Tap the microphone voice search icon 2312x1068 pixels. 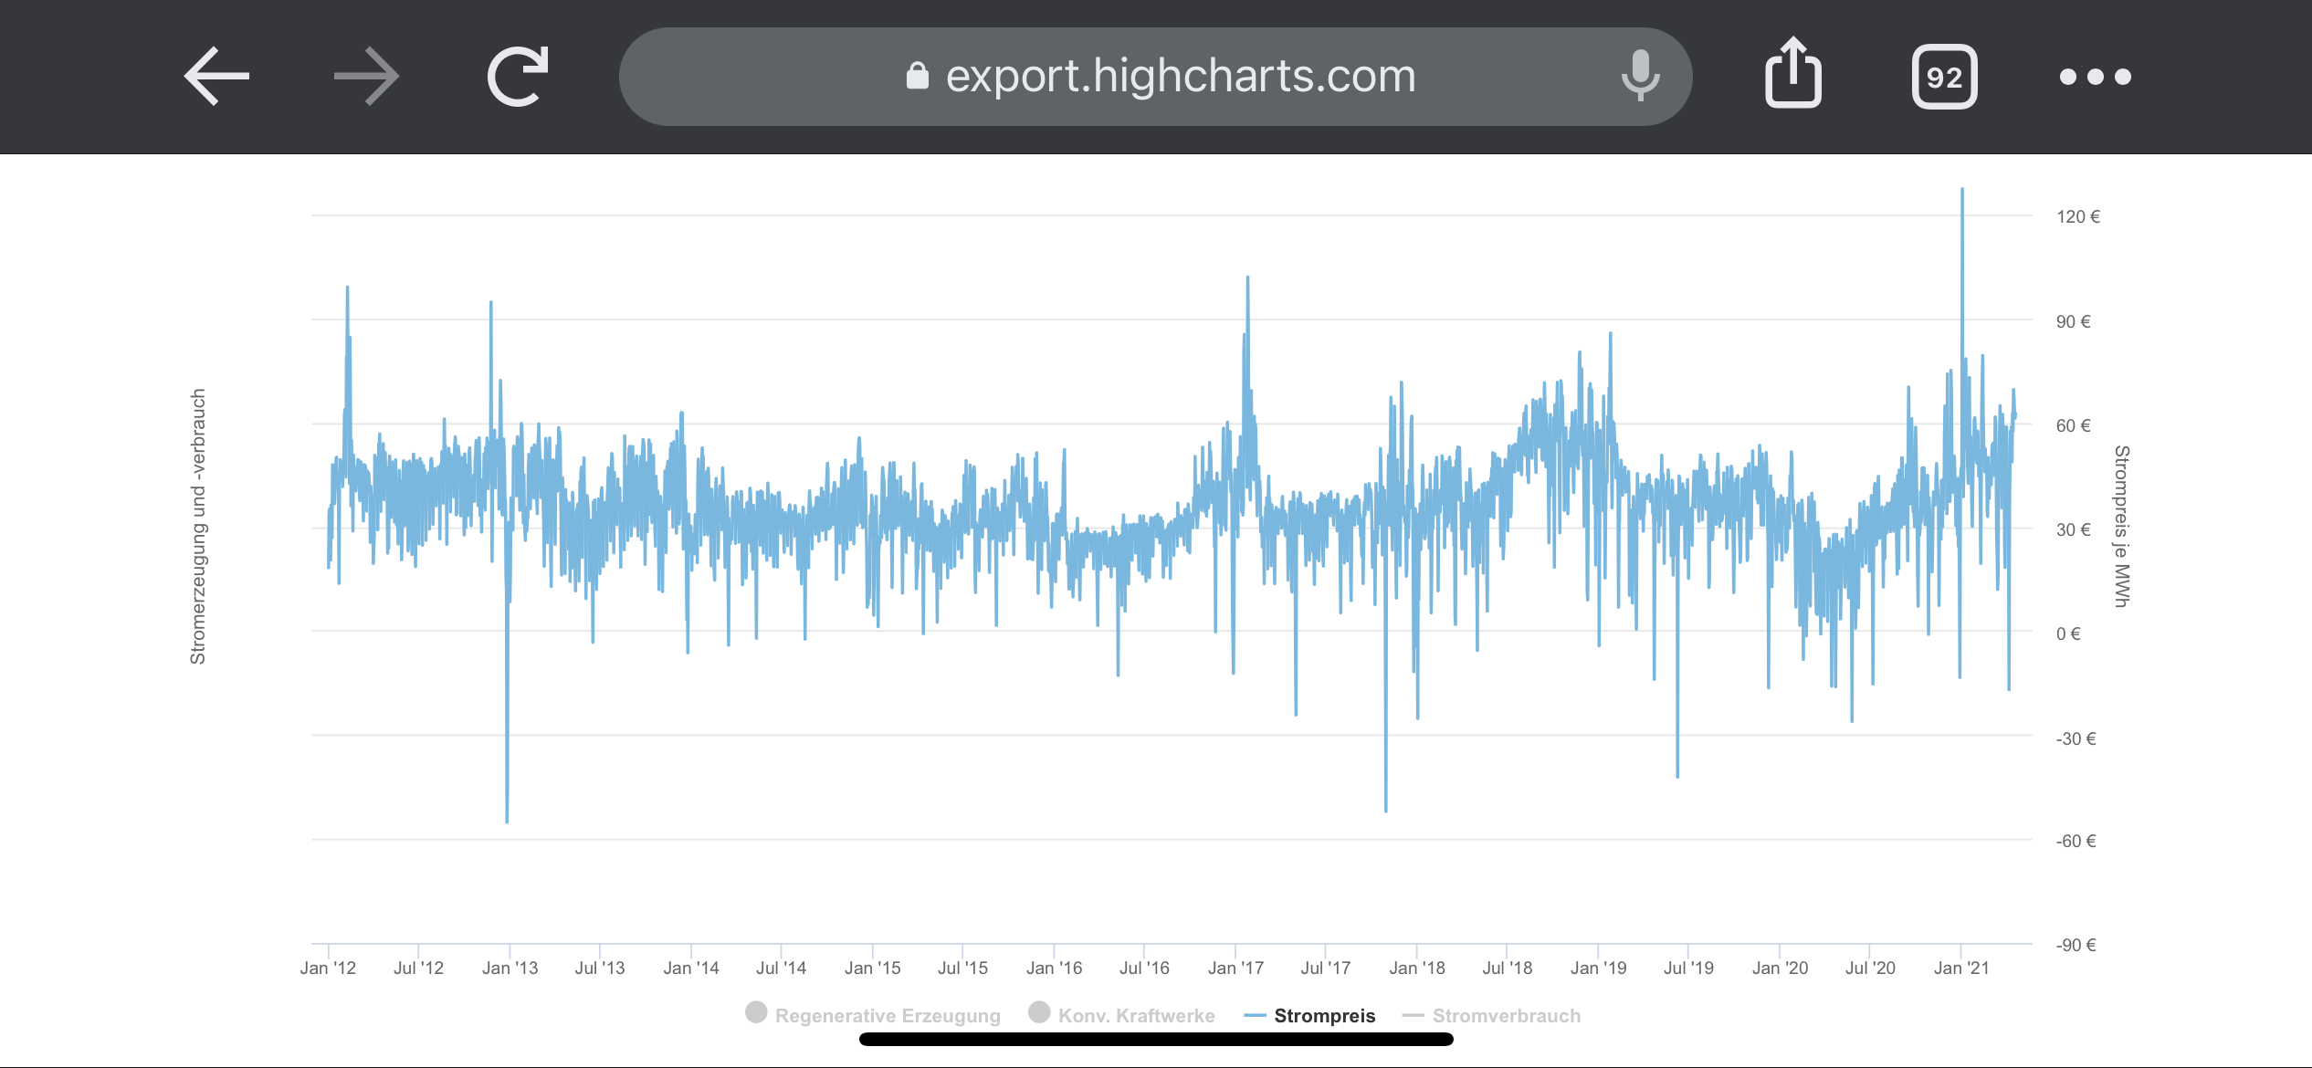click(x=1640, y=77)
